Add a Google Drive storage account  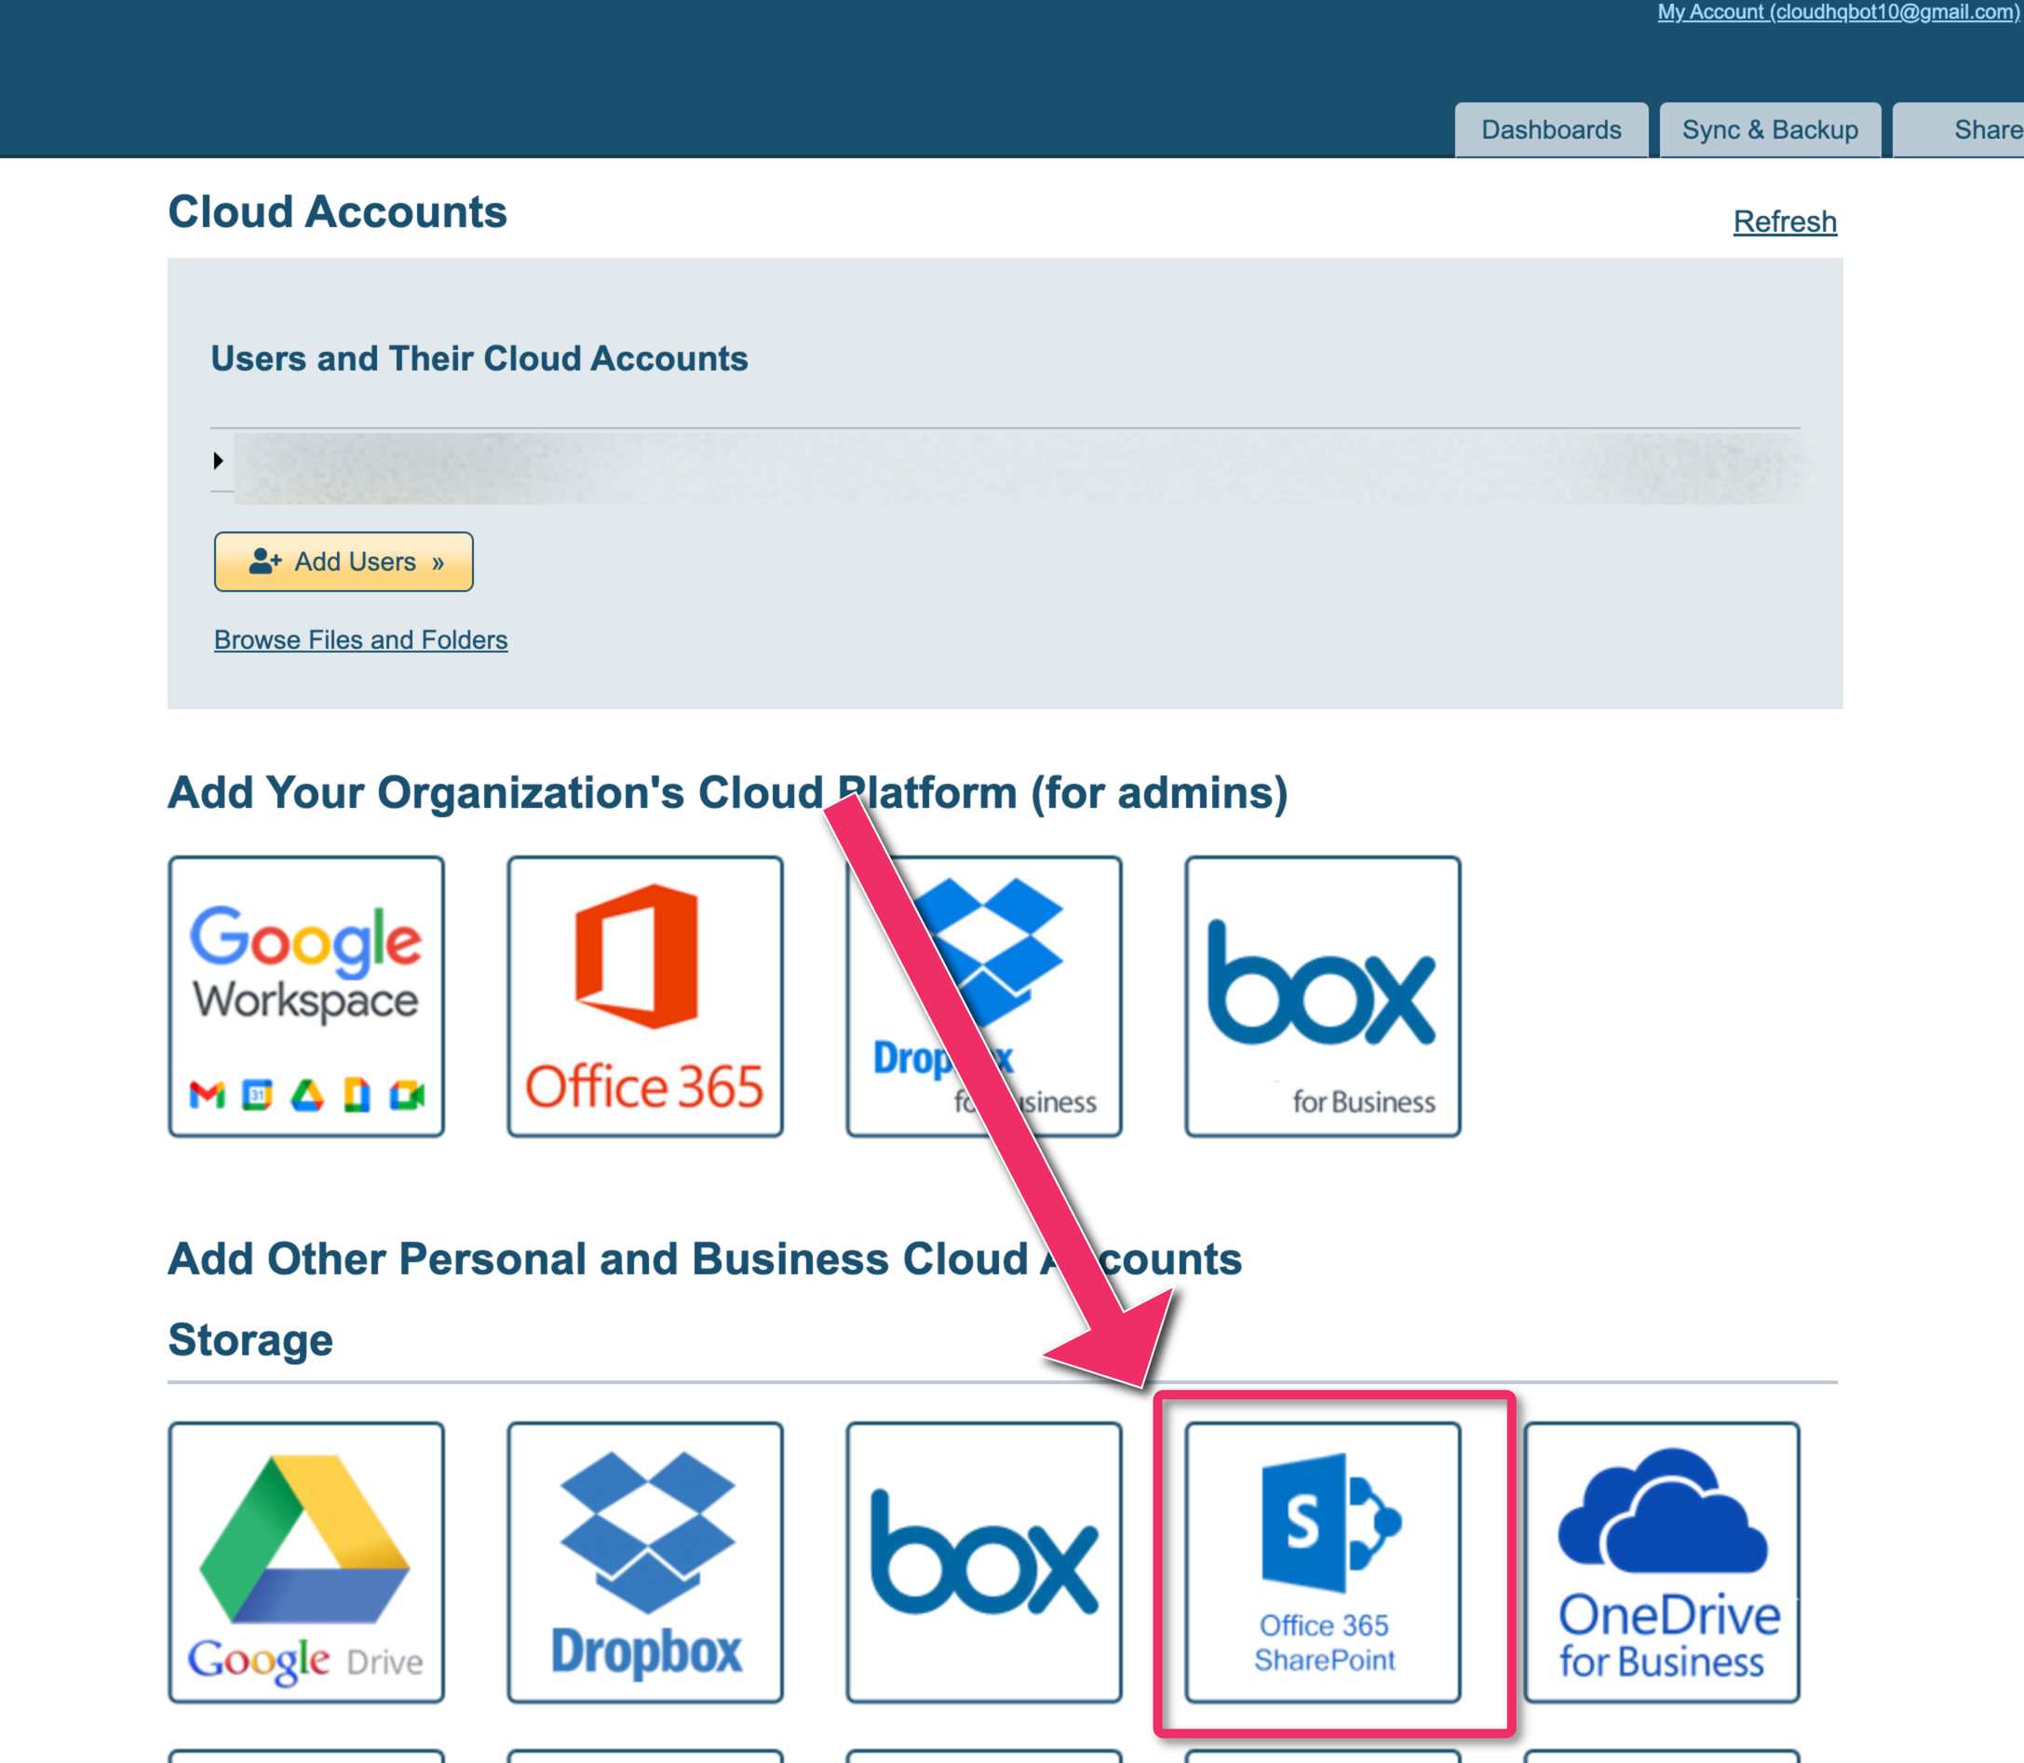coord(306,1561)
